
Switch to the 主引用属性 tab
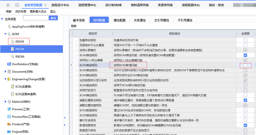(x=162, y=20)
